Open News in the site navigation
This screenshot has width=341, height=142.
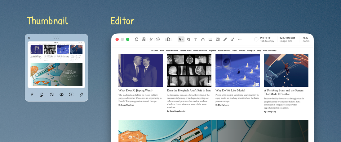point(162,51)
